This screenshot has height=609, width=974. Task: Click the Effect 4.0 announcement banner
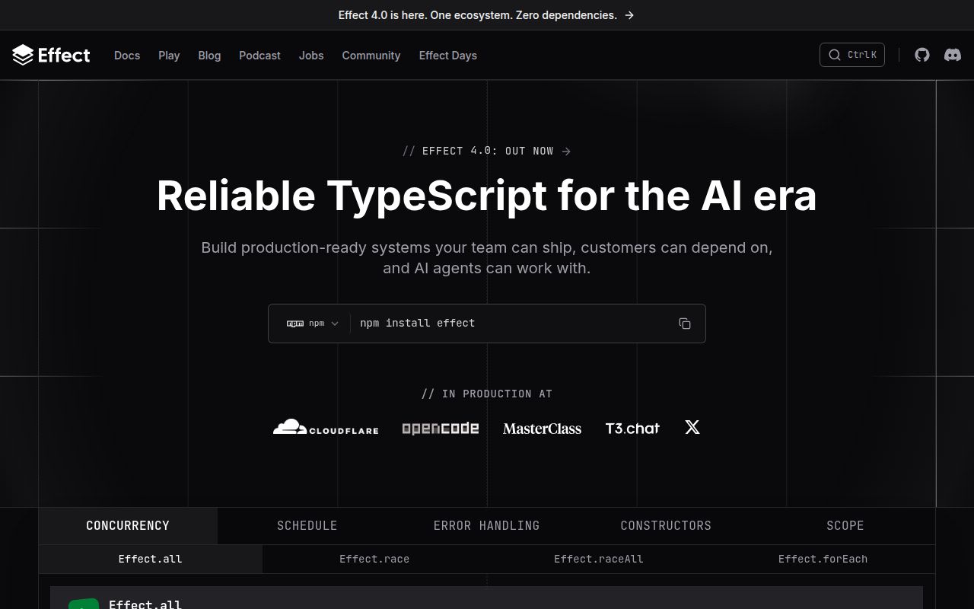(x=487, y=15)
